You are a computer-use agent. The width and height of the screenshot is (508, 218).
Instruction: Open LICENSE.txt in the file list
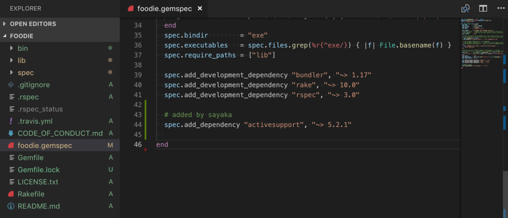38,182
